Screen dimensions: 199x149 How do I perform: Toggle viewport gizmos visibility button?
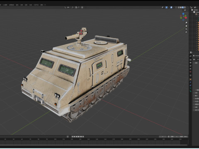(x=167, y=7)
